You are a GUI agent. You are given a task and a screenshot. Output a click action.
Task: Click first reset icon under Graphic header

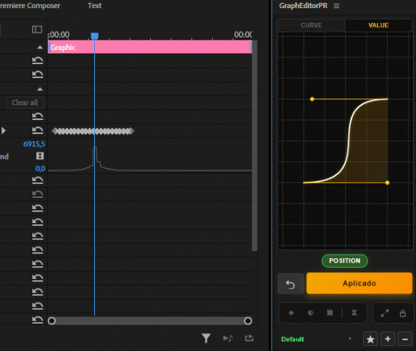38,60
